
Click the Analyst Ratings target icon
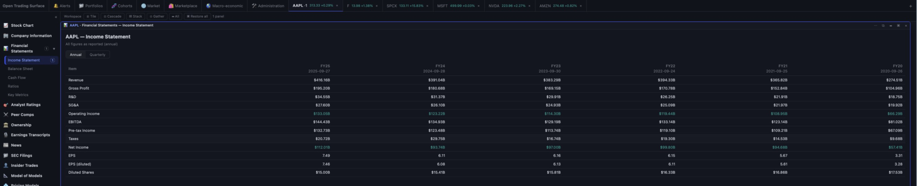(6, 105)
